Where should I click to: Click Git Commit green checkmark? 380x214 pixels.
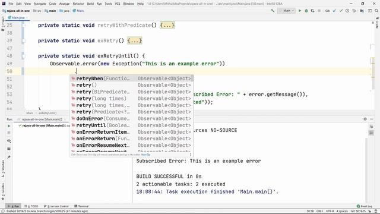click(x=341, y=11)
